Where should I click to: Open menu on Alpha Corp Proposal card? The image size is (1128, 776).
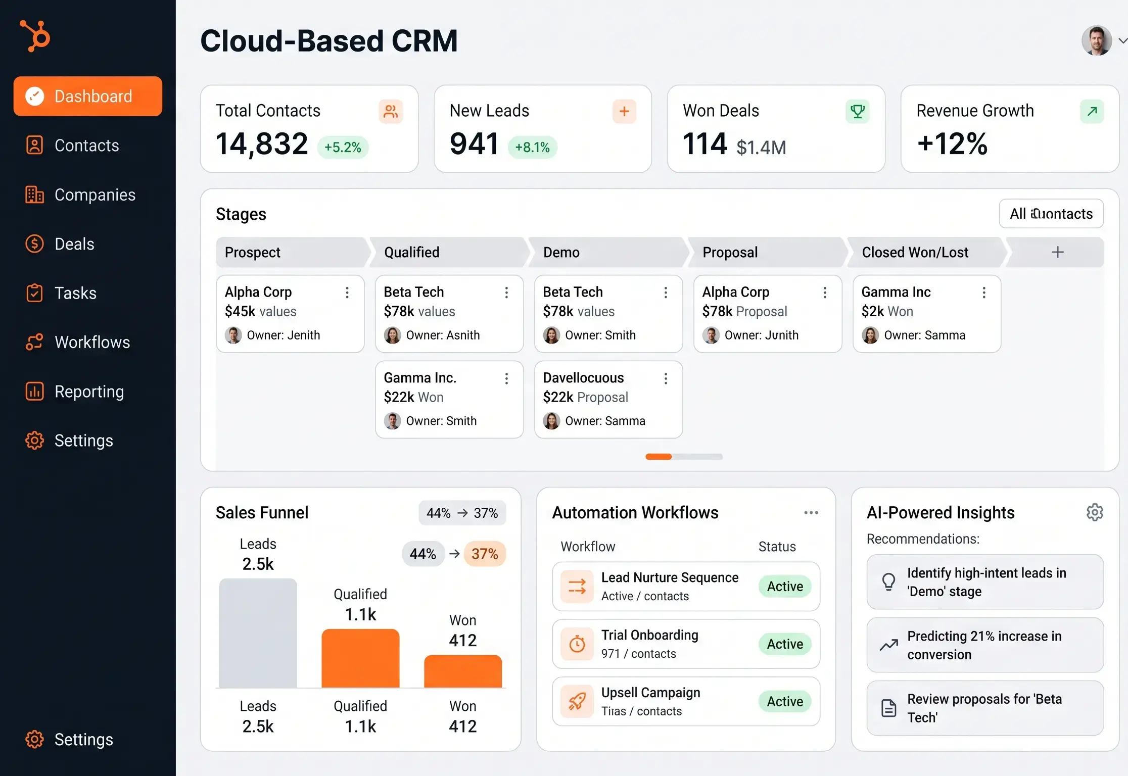click(x=825, y=293)
